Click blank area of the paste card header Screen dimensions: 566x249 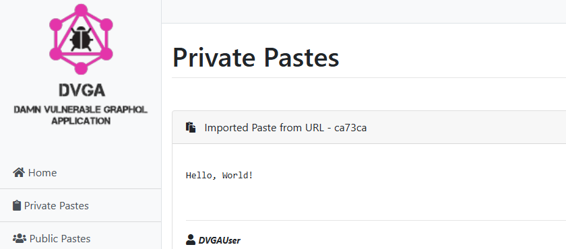466,127
